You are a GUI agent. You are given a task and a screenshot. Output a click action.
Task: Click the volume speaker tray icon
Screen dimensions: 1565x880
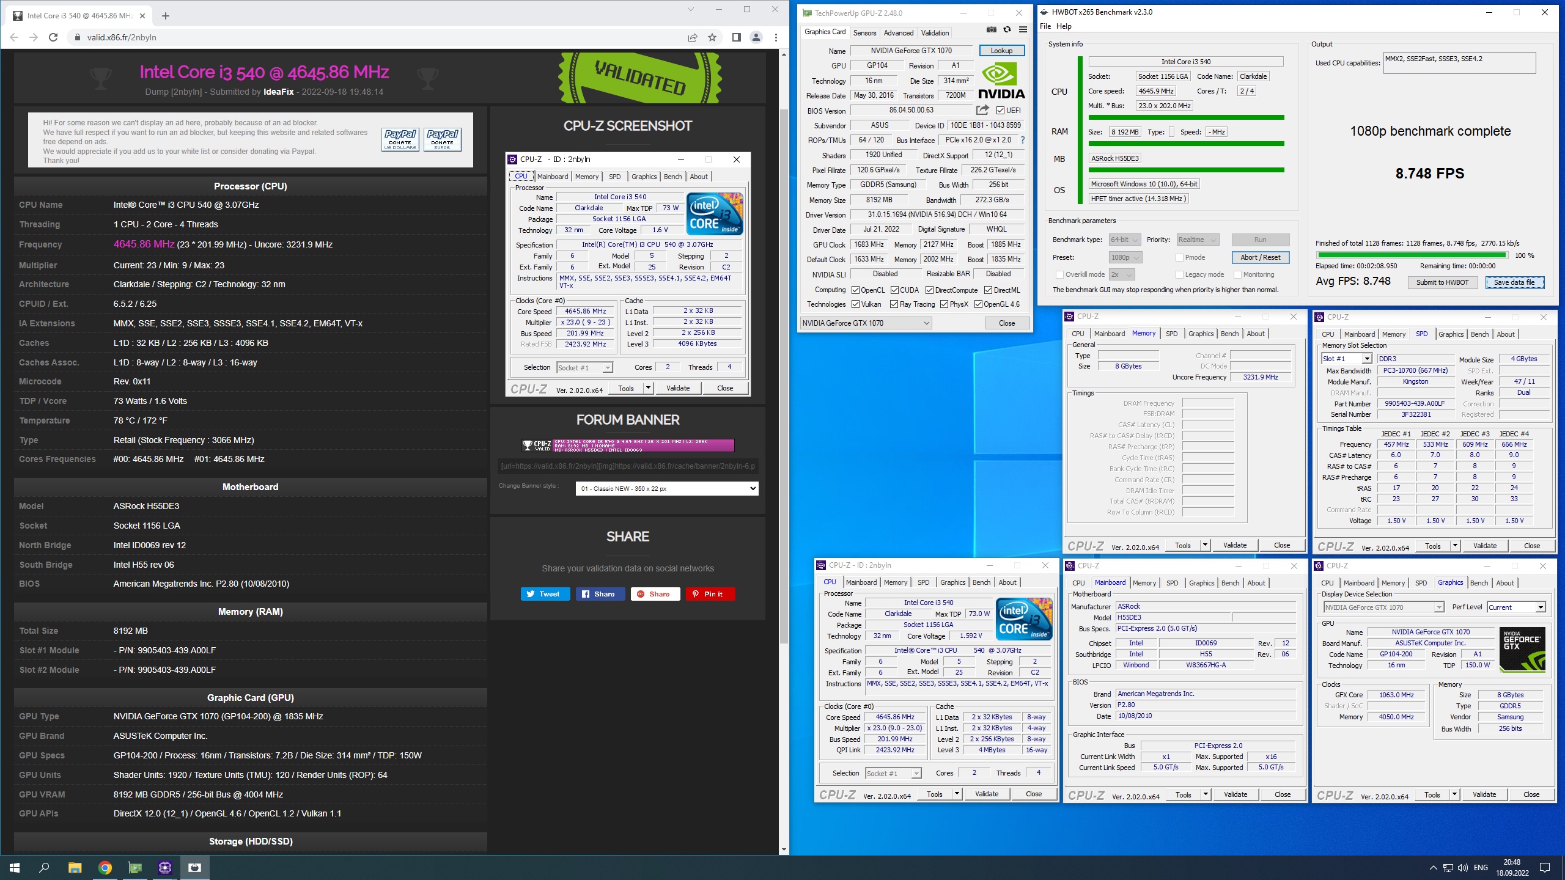pyautogui.click(x=1462, y=868)
